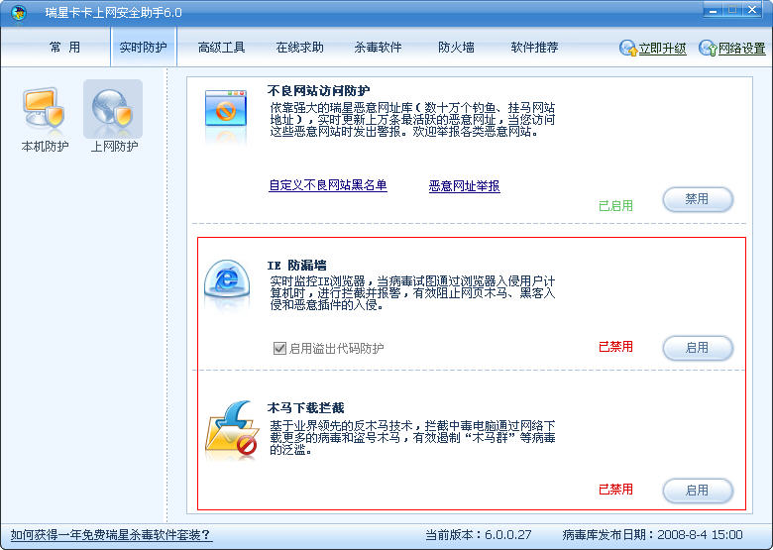Disable 不良网站访问防护 with 禁用 button
The image size is (773, 550).
pos(698,199)
